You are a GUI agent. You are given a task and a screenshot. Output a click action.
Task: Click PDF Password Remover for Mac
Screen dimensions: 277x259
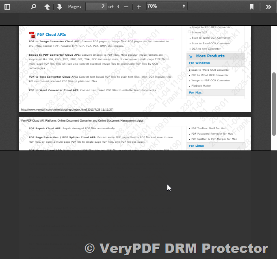click(212, 134)
